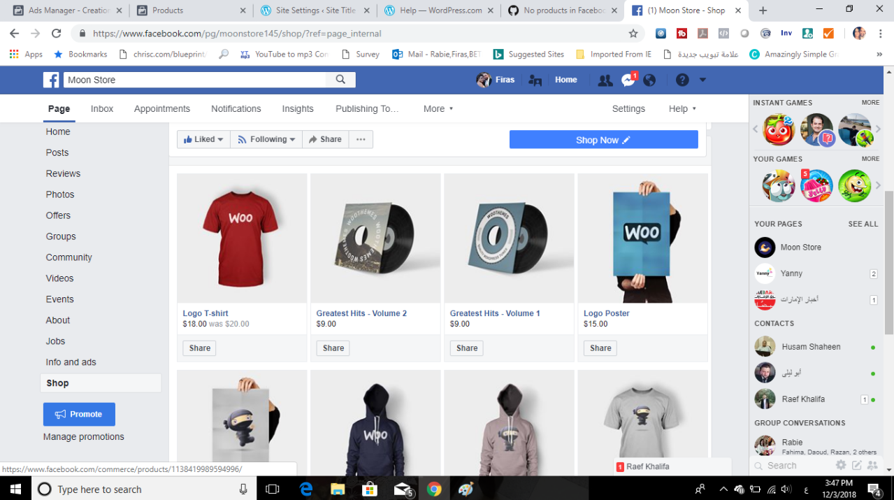Click the Logo Poster product thumbnail
Viewport: 894px width, 500px height.
pos(642,238)
